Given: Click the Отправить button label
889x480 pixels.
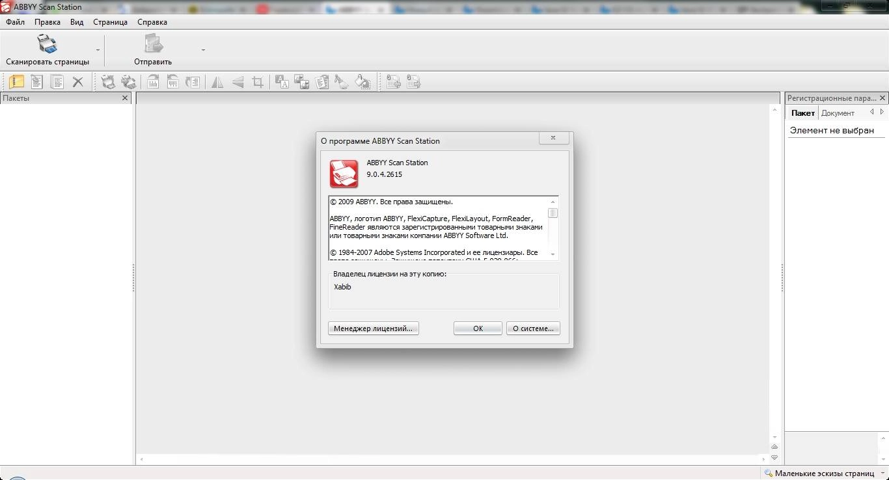Looking at the screenshot, I should (x=153, y=62).
